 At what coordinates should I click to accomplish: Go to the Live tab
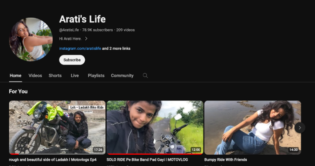coord(75,76)
